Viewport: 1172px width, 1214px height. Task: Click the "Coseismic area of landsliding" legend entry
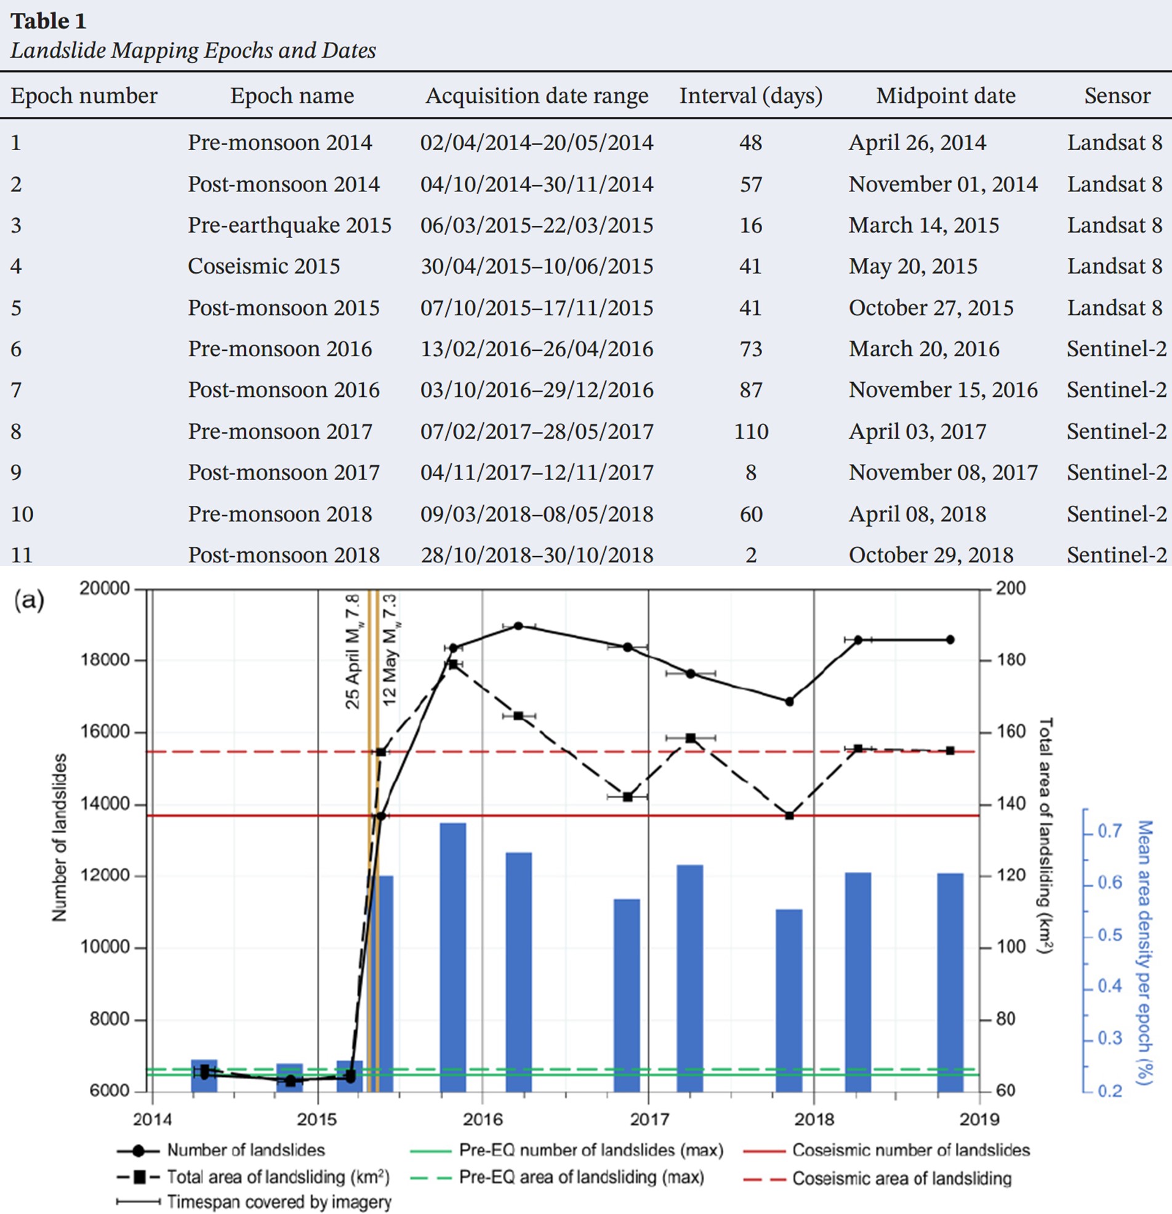(x=877, y=1178)
